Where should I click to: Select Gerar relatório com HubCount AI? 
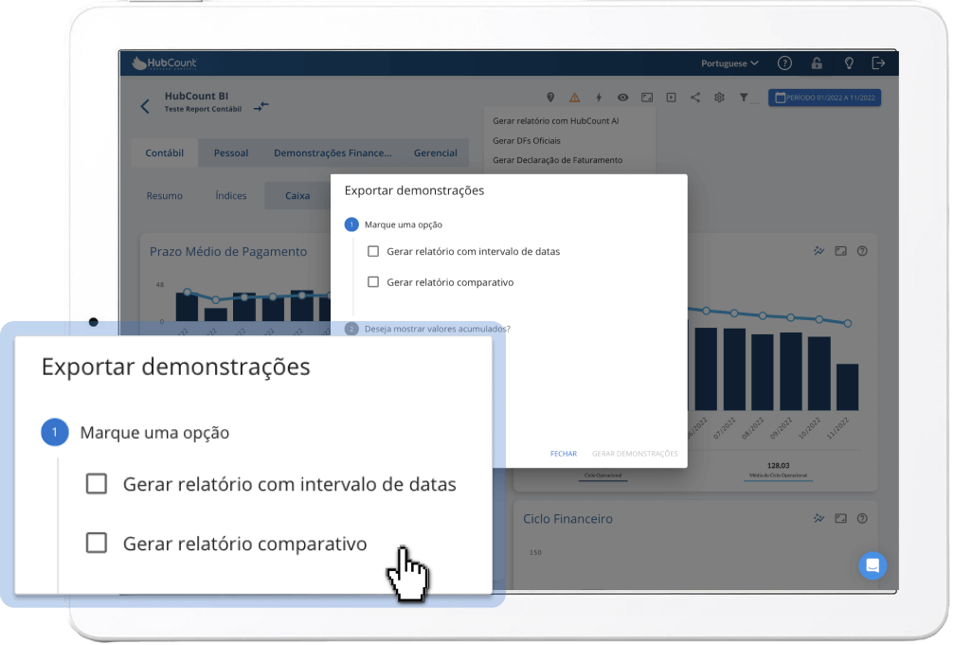coord(555,121)
